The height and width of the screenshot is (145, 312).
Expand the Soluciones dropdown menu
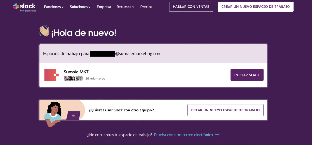80,7
